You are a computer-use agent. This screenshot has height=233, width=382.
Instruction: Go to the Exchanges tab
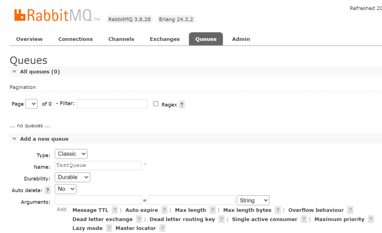pos(165,39)
